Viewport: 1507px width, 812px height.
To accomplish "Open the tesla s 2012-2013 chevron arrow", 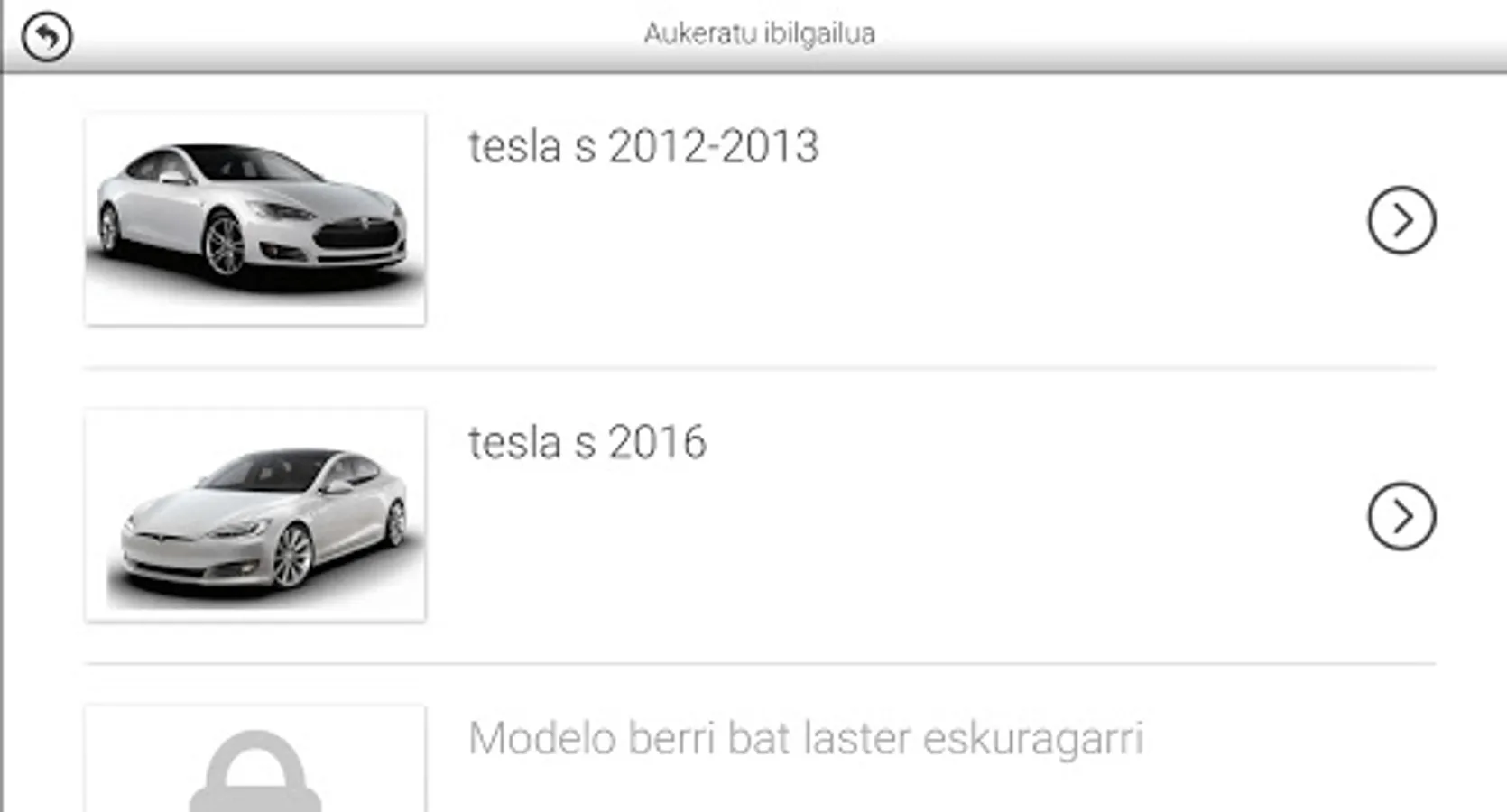I will tap(1401, 220).
